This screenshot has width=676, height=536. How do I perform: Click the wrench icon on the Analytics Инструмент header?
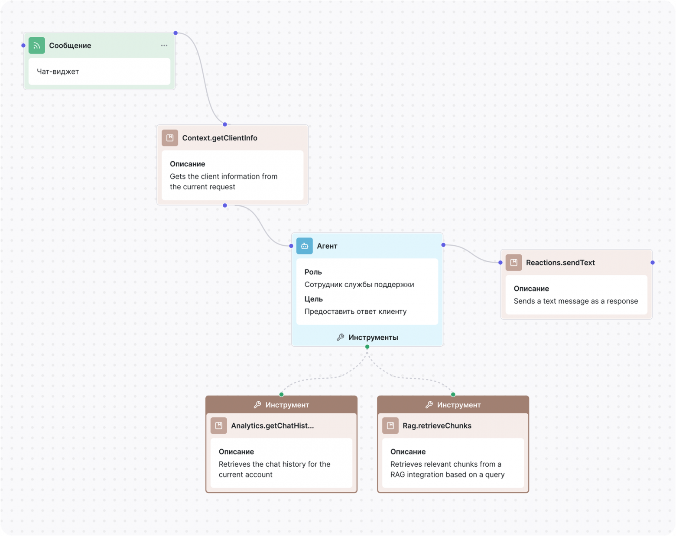[x=257, y=405]
